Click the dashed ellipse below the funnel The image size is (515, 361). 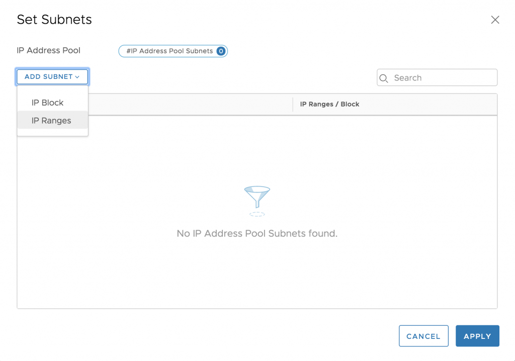click(257, 214)
